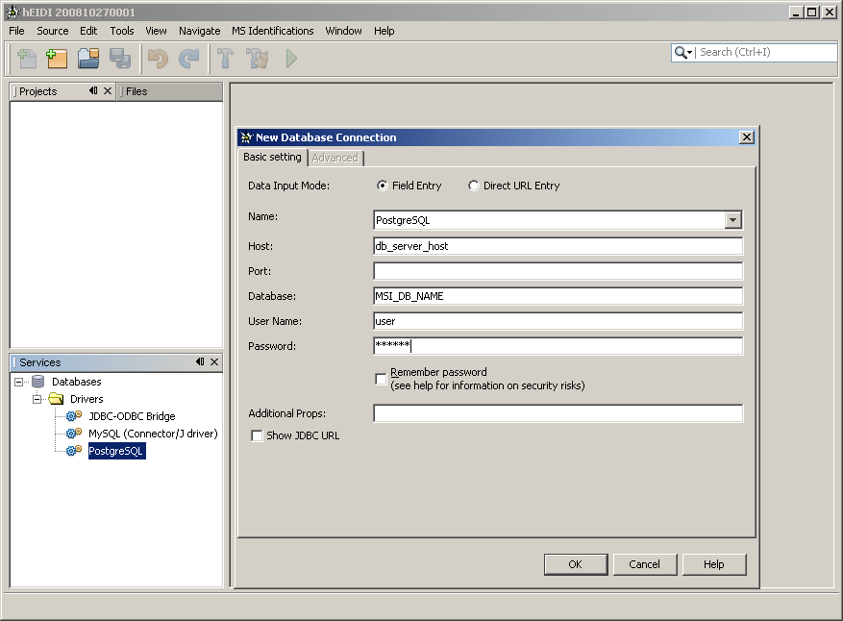Tick the Show JDBC URL checkbox

pyautogui.click(x=257, y=435)
